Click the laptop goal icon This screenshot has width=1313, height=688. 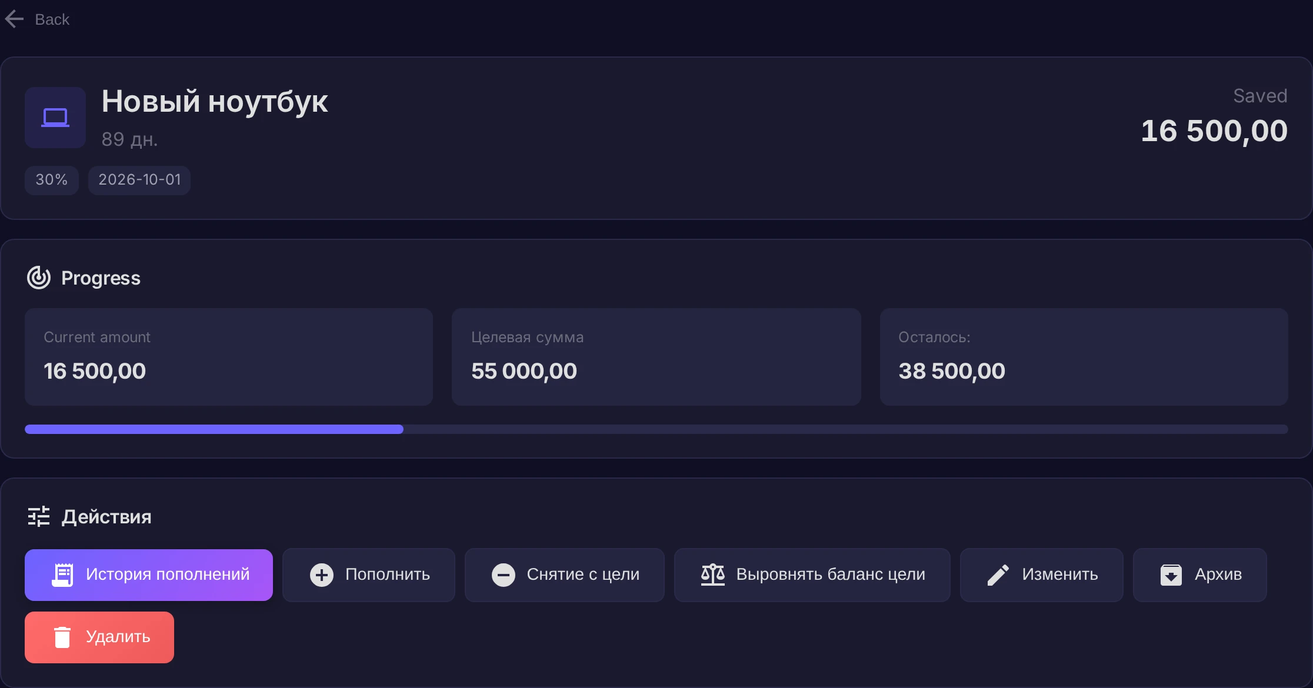[55, 118]
